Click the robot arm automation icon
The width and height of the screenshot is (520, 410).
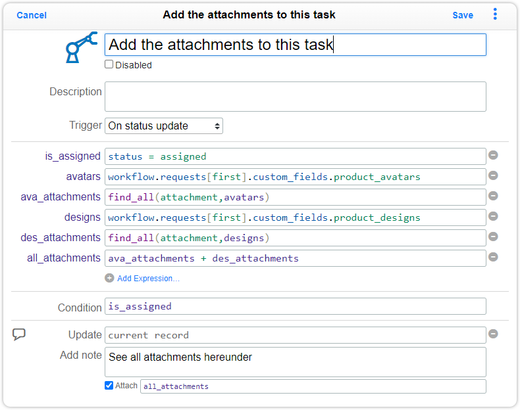(81, 47)
